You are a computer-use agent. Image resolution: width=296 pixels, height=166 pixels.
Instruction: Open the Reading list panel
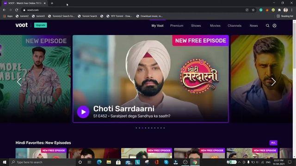pos(285,16)
